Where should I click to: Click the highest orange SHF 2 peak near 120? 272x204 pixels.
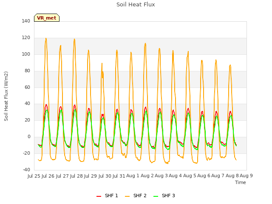point(46,39)
